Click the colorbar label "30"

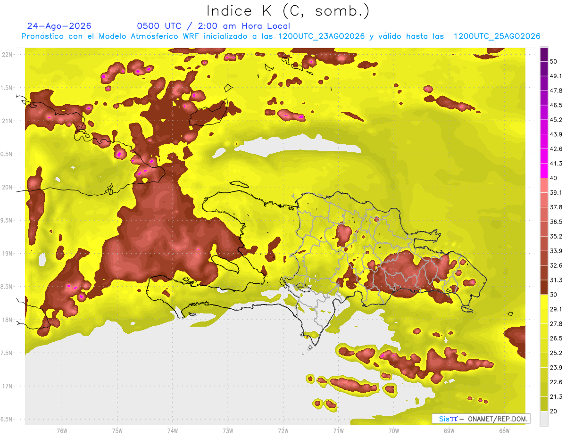pyautogui.click(x=554, y=295)
